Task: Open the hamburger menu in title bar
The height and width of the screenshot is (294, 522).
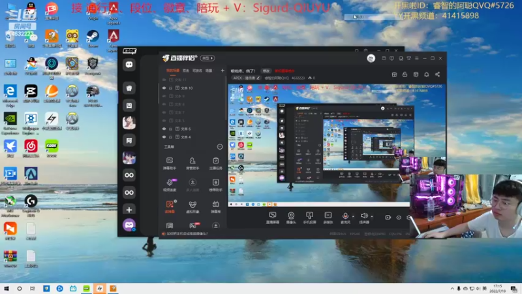Action: [416, 58]
